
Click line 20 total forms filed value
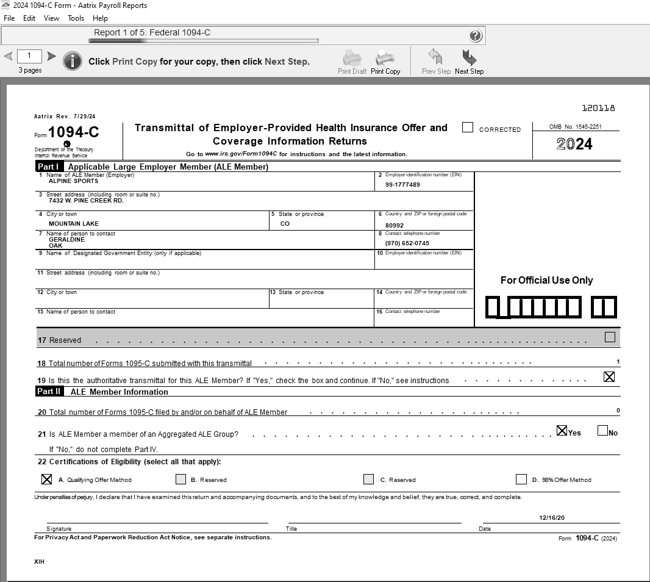click(618, 410)
